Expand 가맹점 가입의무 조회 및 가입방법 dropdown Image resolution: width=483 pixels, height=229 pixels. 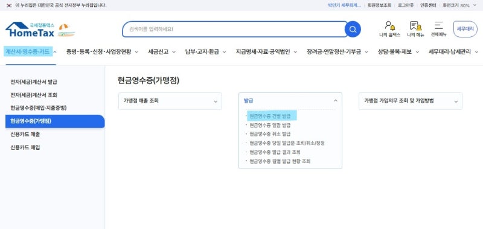coord(411,101)
